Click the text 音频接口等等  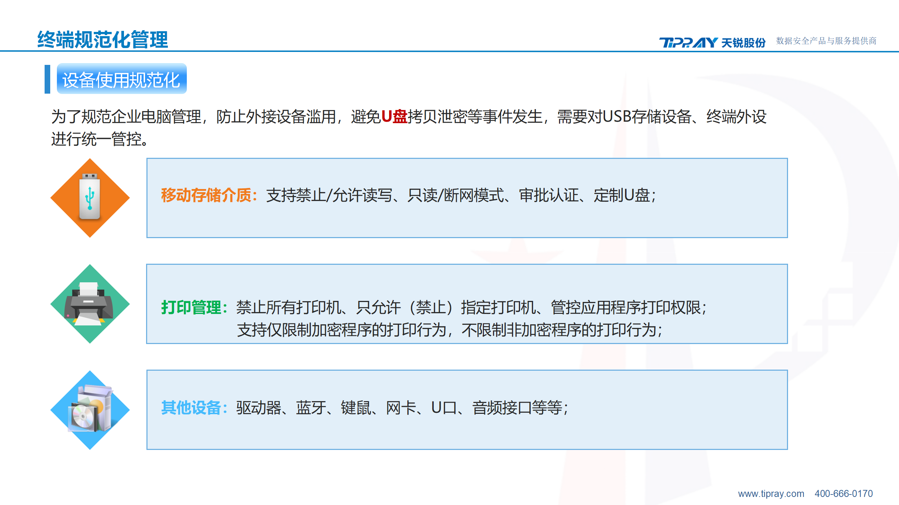coord(517,408)
